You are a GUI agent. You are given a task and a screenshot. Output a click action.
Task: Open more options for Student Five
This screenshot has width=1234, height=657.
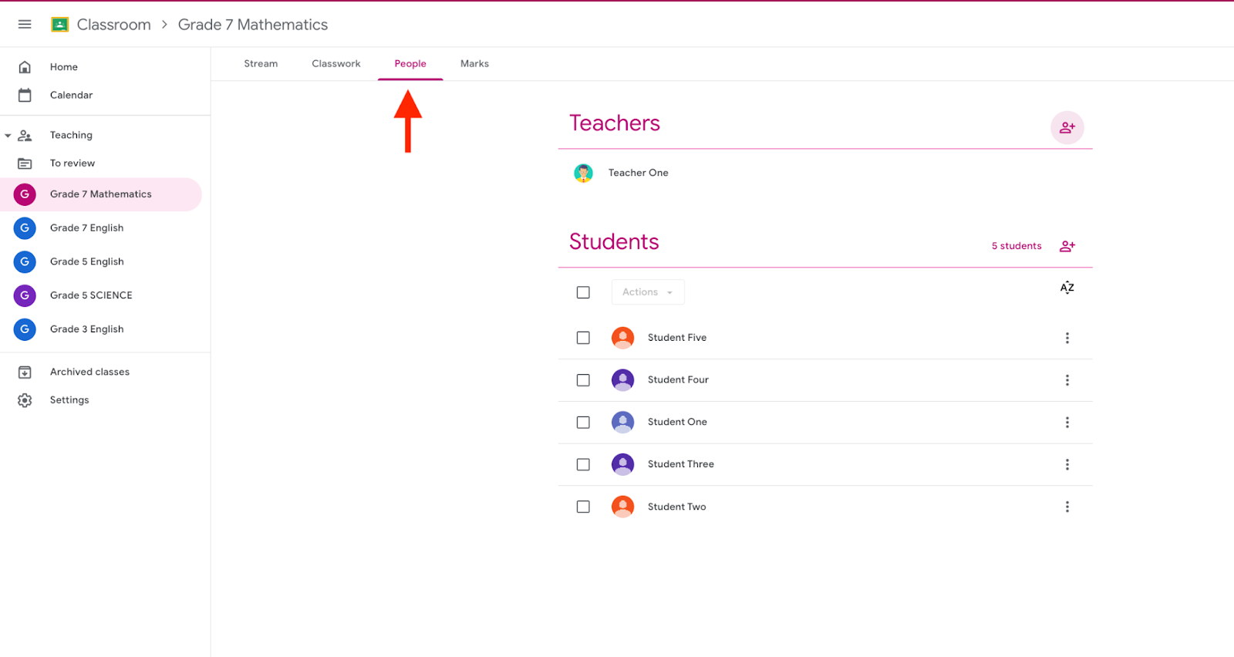1067,338
